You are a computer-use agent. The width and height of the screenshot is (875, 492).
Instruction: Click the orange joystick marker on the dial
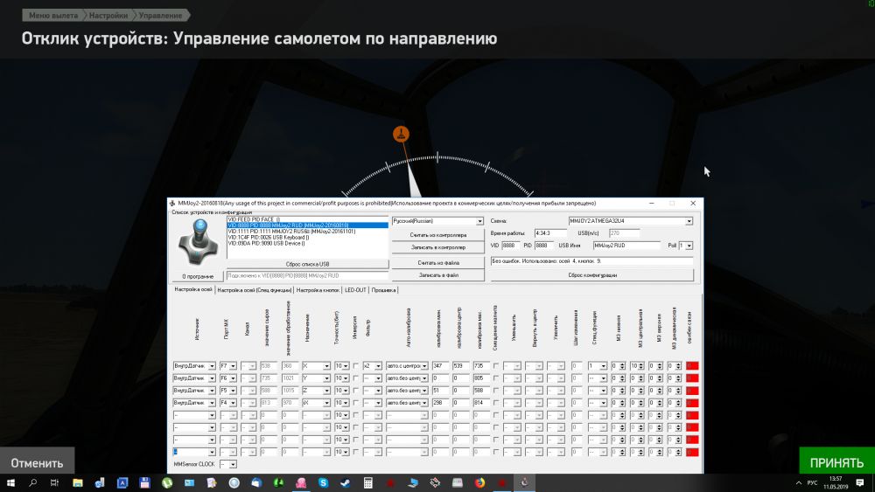(400, 134)
